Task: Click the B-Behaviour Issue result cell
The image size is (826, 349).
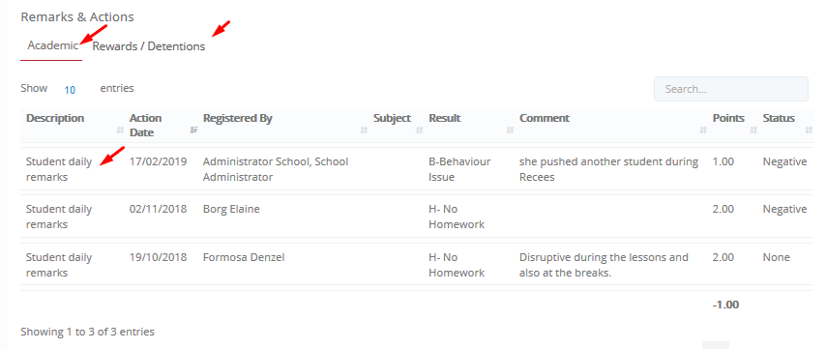Action: pos(459,169)
